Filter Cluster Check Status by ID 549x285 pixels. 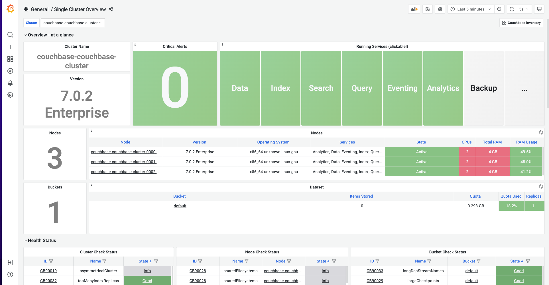tap(51, 261)
